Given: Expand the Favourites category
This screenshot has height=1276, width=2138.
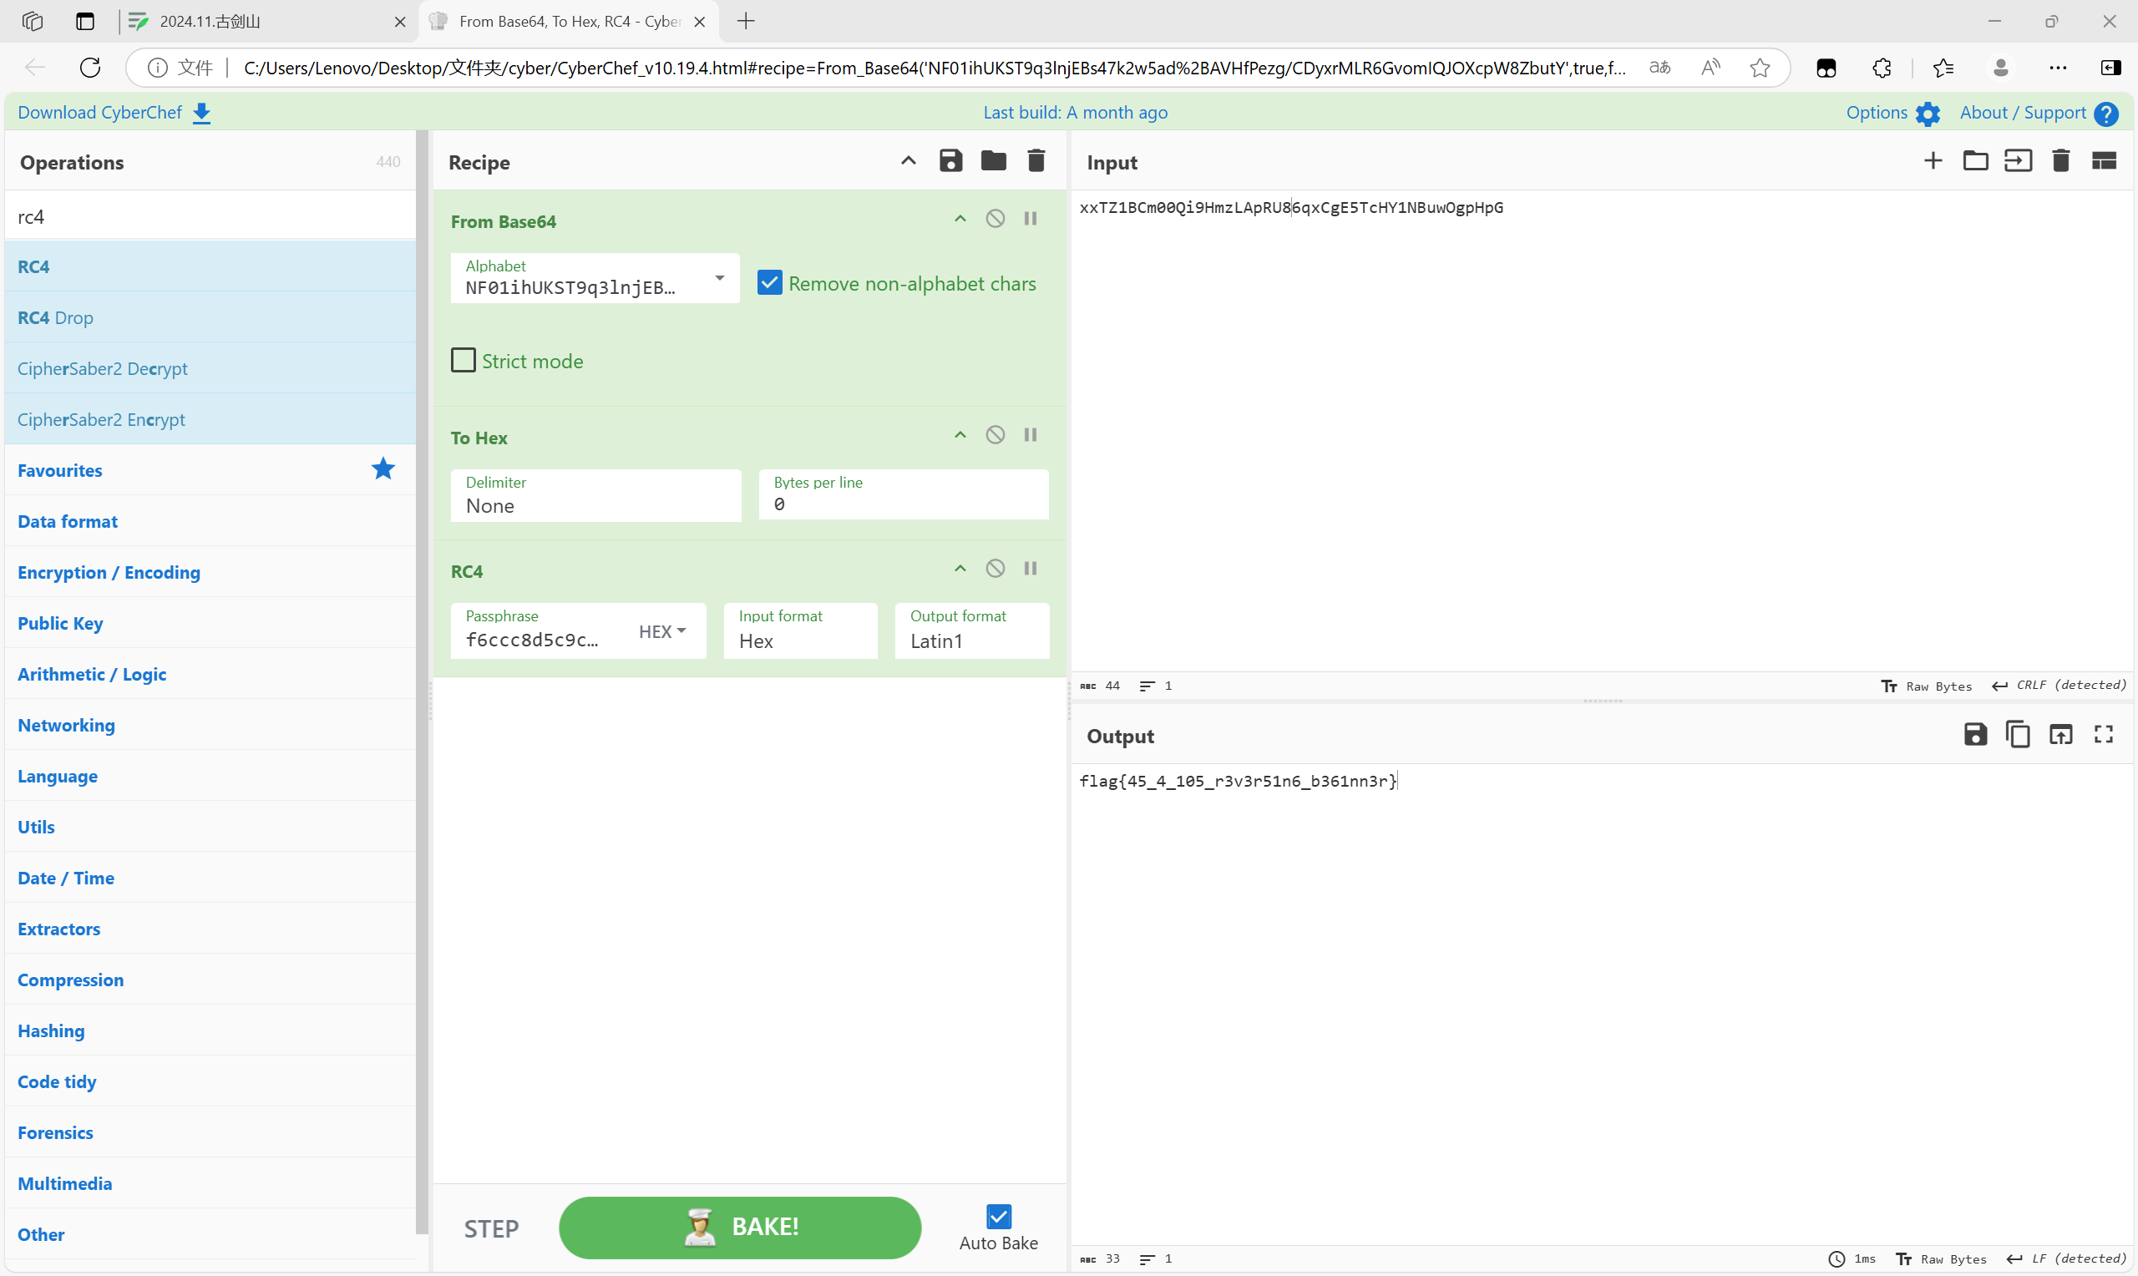Looking at the screenshot, I should point(210,470).
